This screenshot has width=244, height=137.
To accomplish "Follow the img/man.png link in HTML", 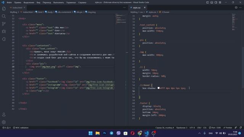I will (48, 67).
